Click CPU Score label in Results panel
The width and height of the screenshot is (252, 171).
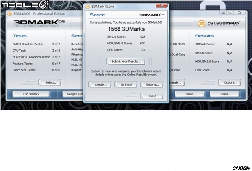[x=203, y=70]
